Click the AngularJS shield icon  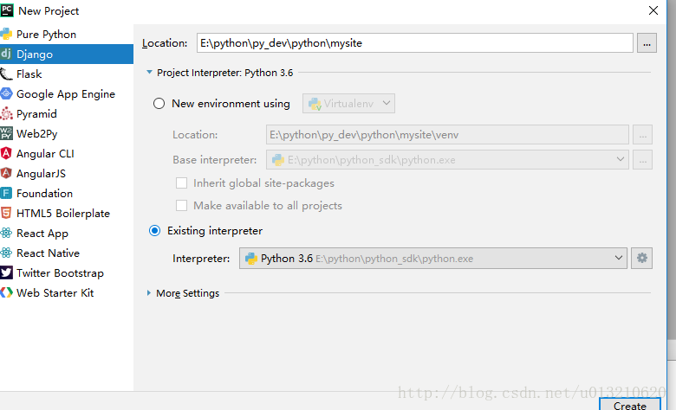(6, 173)
